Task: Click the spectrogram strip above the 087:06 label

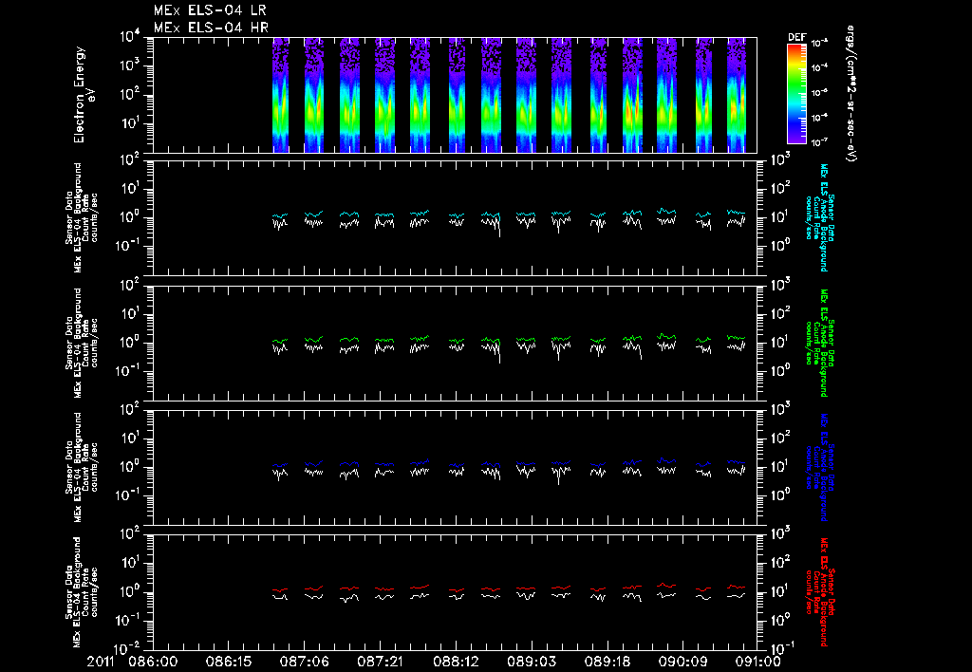Action: 313,95
